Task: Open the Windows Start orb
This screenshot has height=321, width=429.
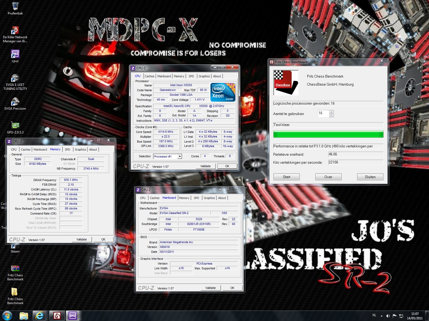Action: click(x=7, y=316)
